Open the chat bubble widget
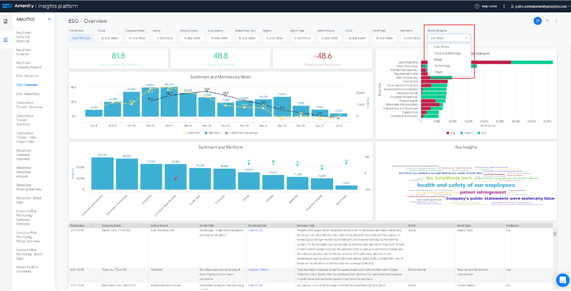This screenshot has height=291, width=571. pos(562,280)
